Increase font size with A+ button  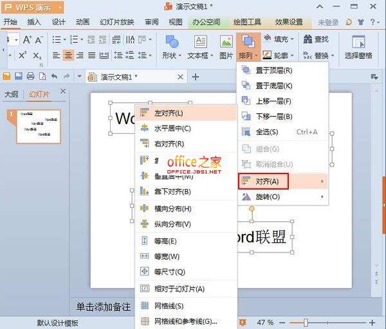27,39
